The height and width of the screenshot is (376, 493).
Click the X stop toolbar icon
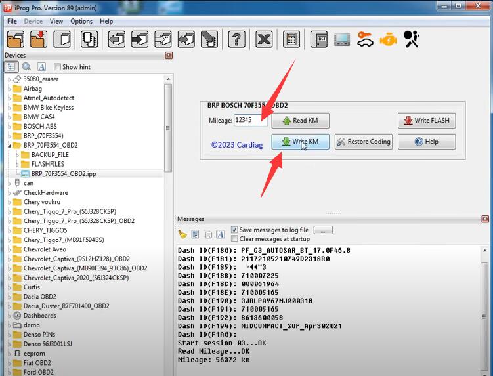[264, 39]
